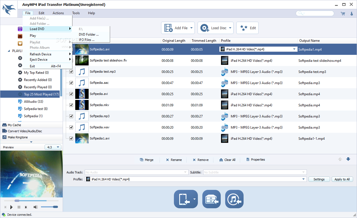
Task: Click the export to folder big button
Action: click(x=211, y=199)
